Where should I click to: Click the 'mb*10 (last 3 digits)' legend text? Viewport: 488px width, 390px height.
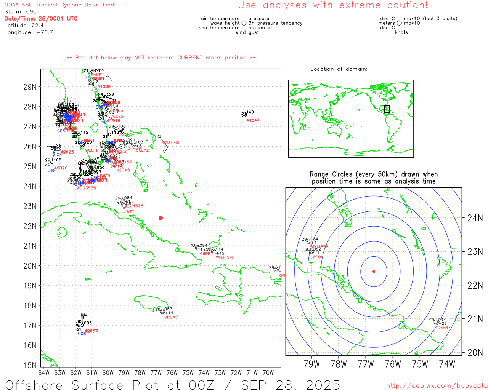click(x=430, y=19)
